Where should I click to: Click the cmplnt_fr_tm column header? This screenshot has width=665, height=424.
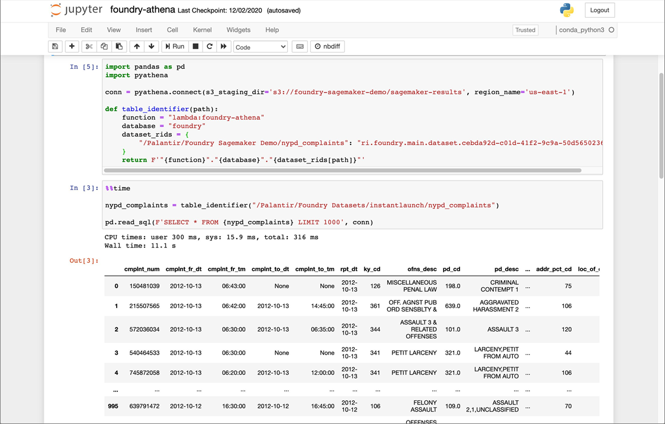226,269
